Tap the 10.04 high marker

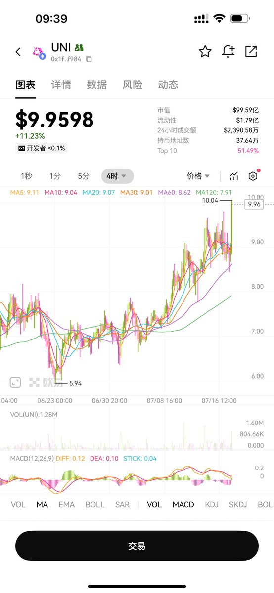pyautogui.click(x=210, y=201)
